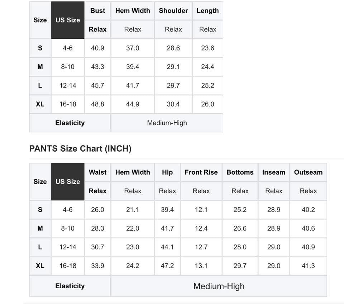Viewport: 344px width, 304px height.
Task: Click the pants waist value 26.0
Action: coord(98,210)
